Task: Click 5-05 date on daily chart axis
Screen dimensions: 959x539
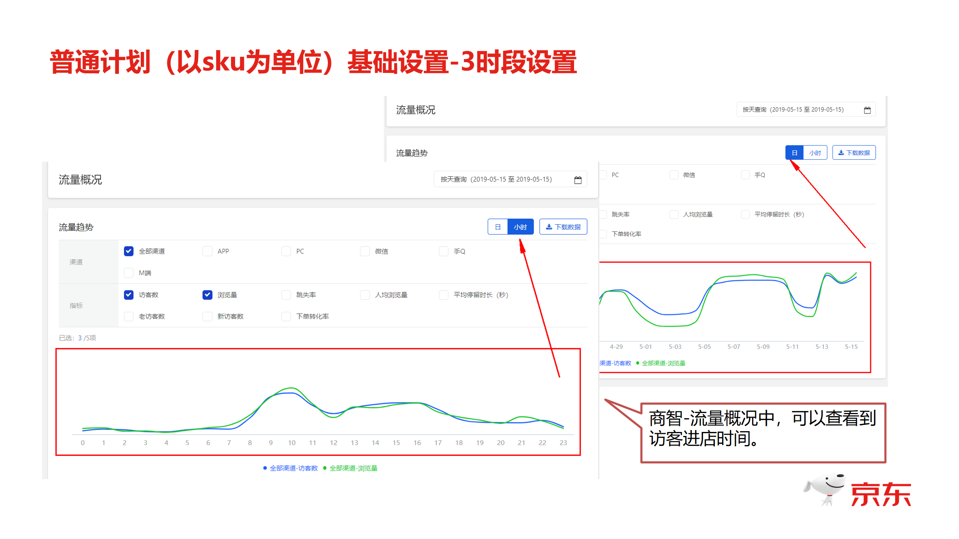Action: pyautogui.click(x=704, y=347)
